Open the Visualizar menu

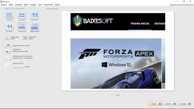(18, 5)
